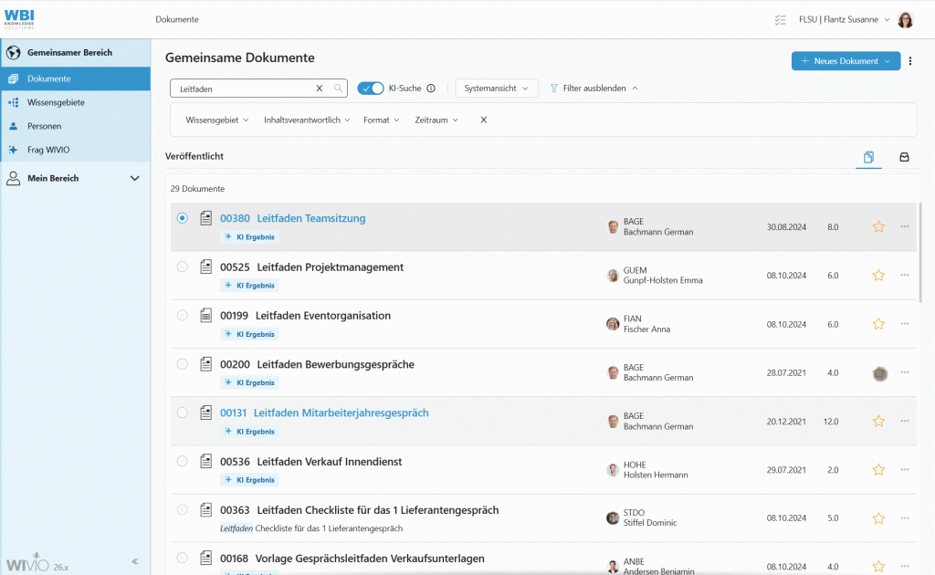This screenshot has width=935, height=575.
Task: Toggle the KI-Suche switch off
Action: click(371, 89)
